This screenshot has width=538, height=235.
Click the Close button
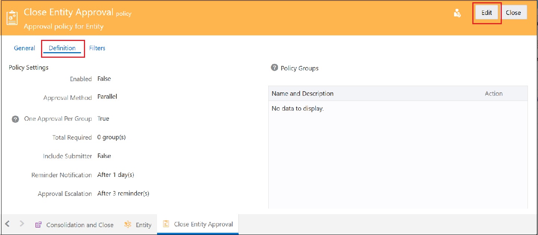coord(514,12)
